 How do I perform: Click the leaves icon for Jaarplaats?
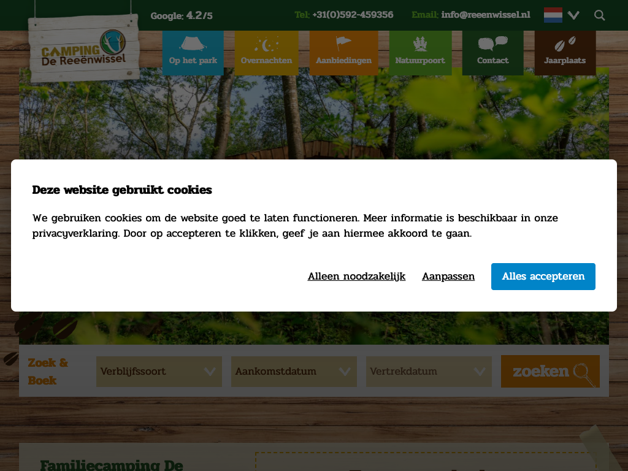coord(565,44)
